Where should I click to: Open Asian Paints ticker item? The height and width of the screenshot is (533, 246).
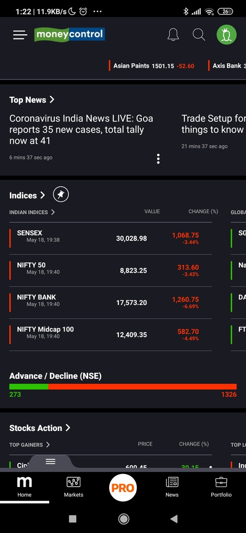pos(152,66)
